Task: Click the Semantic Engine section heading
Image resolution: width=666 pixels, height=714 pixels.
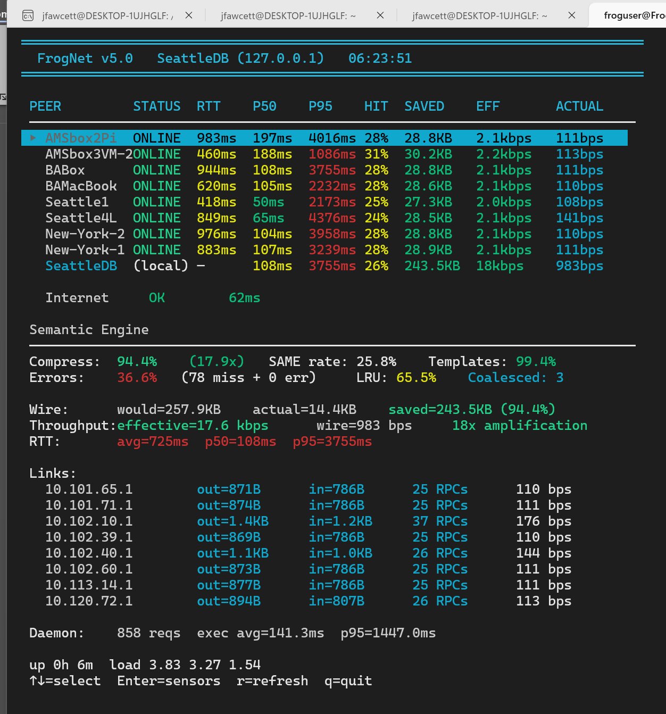Action: point(89,329)
